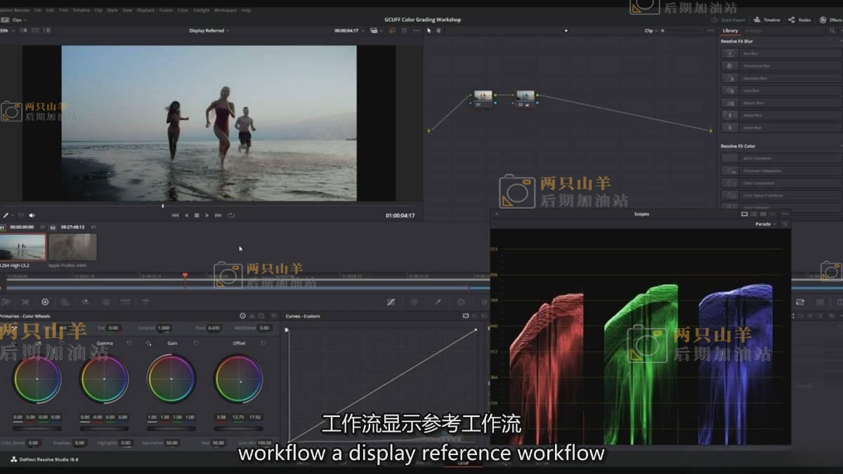Open the Parade scope type dropdown
Viewport: 843px width, 474px height.
[x=765, y=224]
